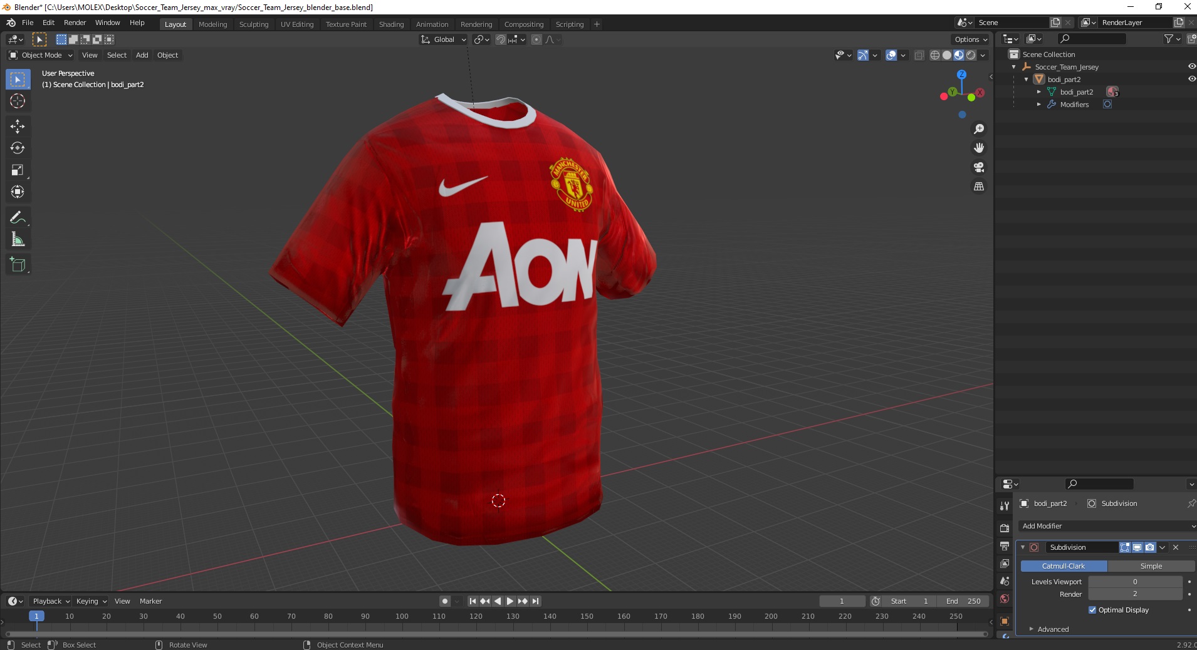Activate the Transform tool

click(18, 192)
